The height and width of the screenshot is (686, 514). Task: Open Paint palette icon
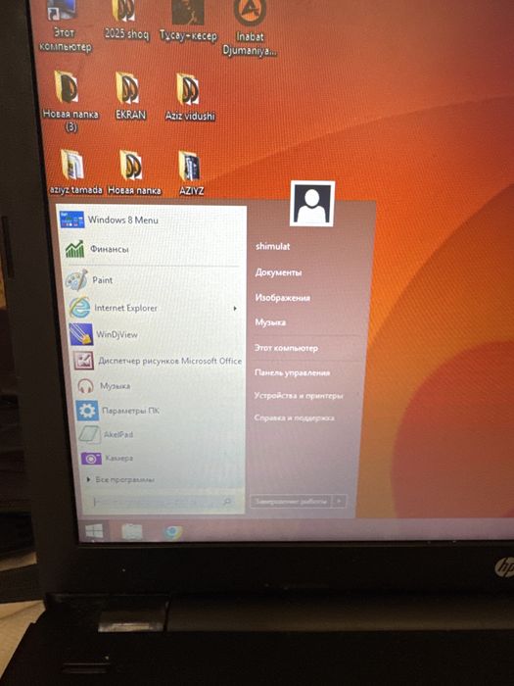click(x=77, y=280)
